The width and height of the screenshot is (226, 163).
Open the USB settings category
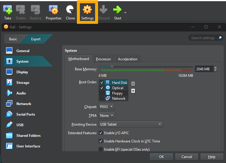(x=28, y=125)
